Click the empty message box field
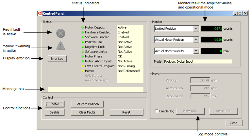The image size is (250, 137). coord(95,89)
